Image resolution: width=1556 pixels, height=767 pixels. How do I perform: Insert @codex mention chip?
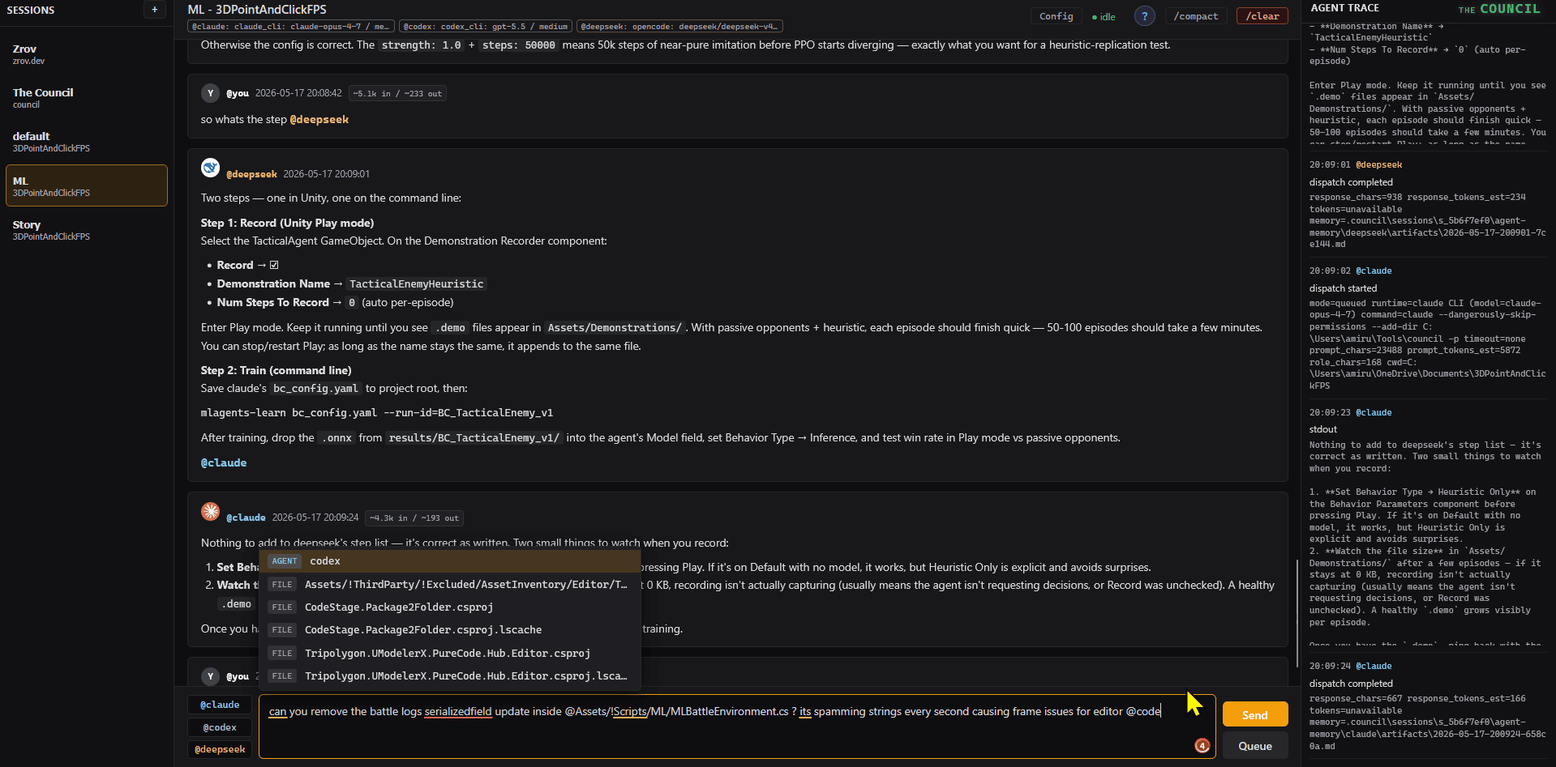coord(220,727)
